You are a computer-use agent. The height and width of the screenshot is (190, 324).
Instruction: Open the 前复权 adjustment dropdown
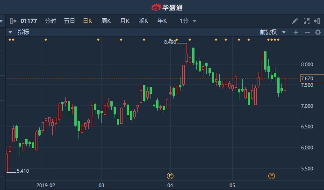point(273,32)
